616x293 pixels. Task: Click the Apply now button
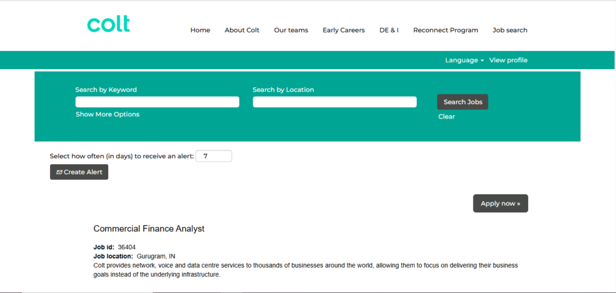pyautogui.click(x=500, y=203)
